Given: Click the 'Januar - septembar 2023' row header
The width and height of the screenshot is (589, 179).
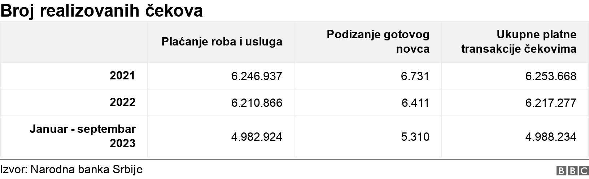Looking at the screenshot, I should [x=83, y=136].
